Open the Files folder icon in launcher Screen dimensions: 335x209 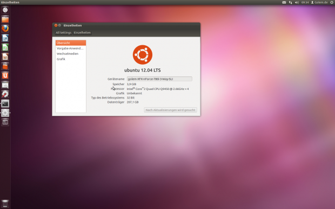5,19
